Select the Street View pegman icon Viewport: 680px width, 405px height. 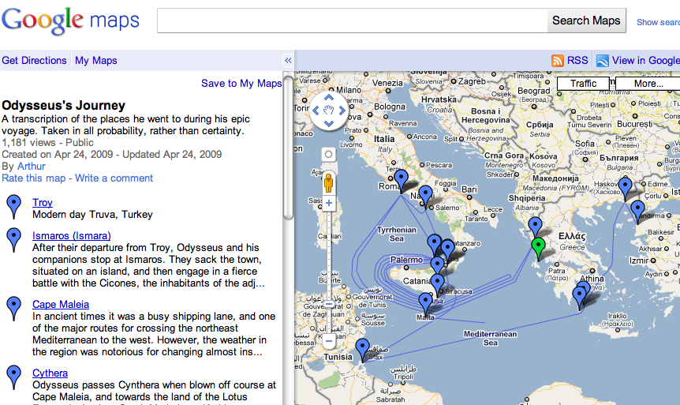328,184
